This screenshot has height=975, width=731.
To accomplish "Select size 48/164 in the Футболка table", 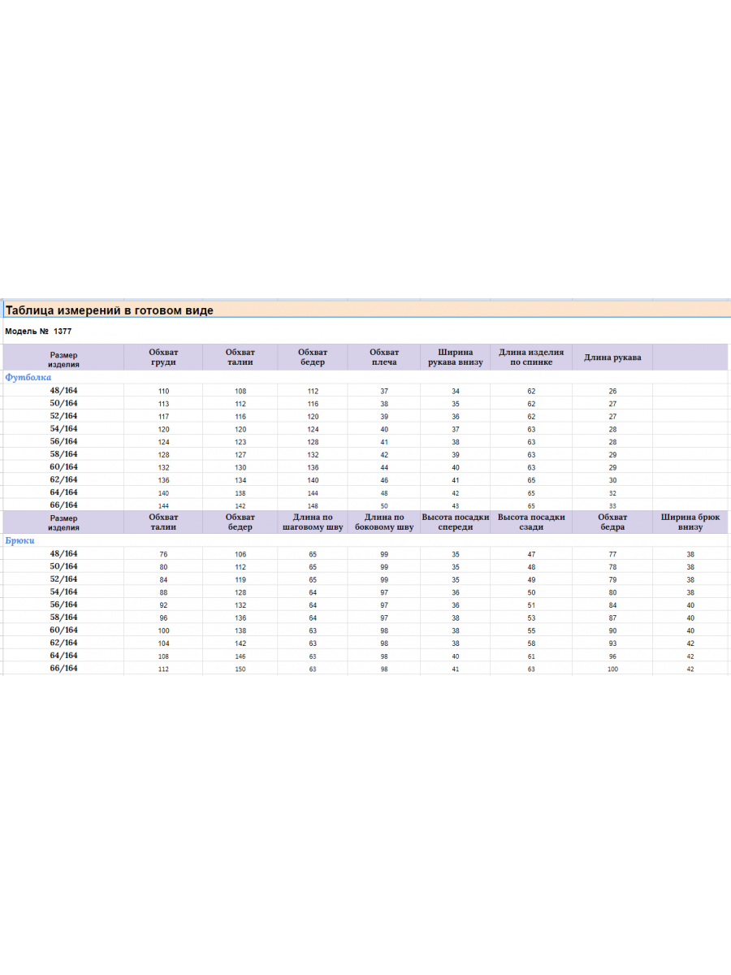I will [x=63, y=391].
